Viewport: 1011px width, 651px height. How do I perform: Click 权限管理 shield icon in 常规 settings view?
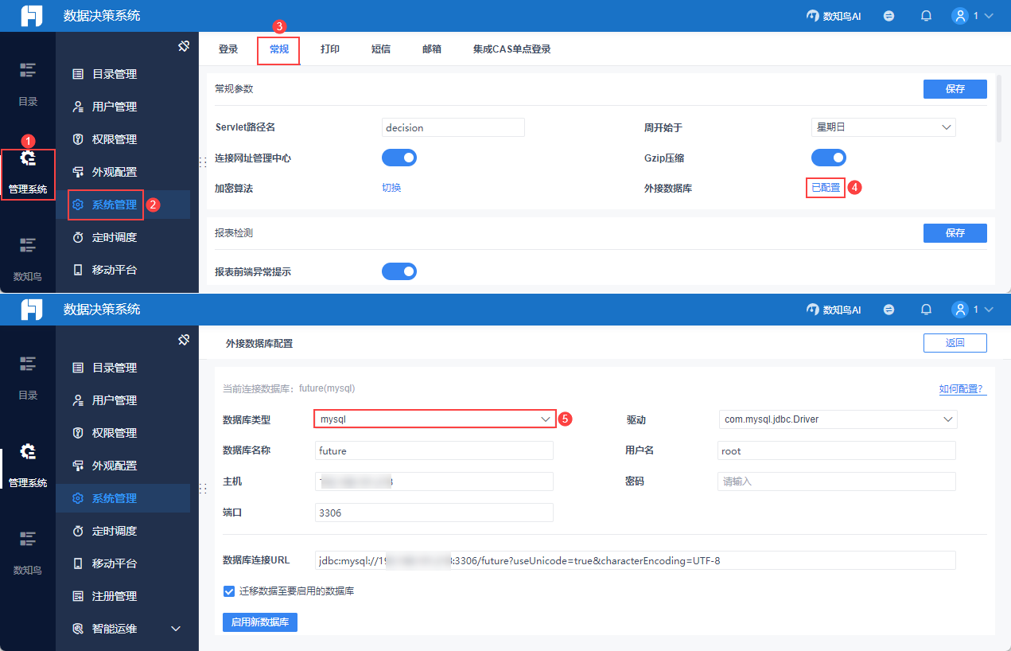pyautogui.click(x=78, y=139)
